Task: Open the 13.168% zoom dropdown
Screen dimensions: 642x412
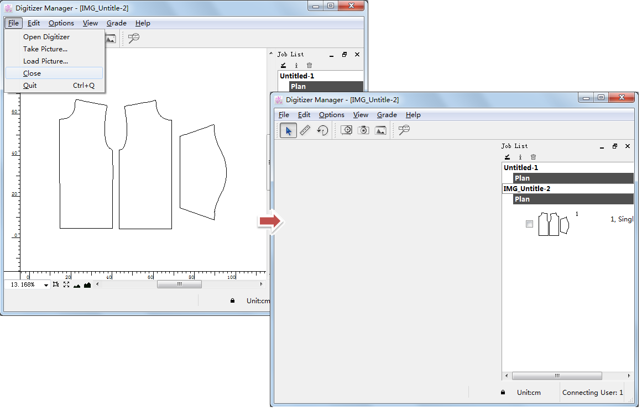Action: click(46, 285)
